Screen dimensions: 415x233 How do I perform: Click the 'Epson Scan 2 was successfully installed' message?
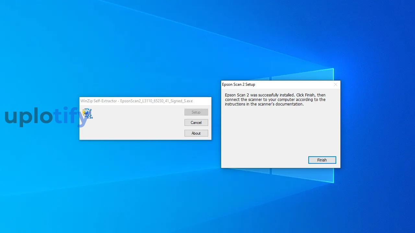pos(275,100)
